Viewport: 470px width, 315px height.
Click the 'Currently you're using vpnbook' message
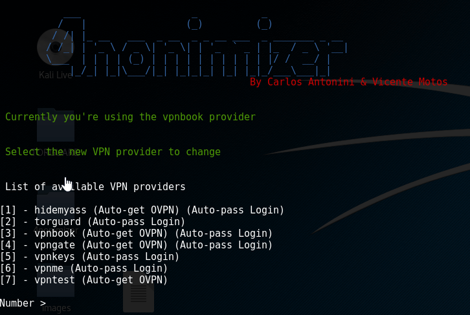click(130, 117)
